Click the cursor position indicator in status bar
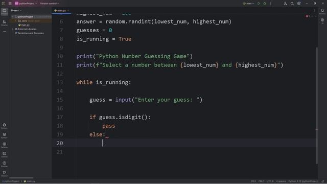The width and height of the screenshot is (327, 184). point(253,181)
